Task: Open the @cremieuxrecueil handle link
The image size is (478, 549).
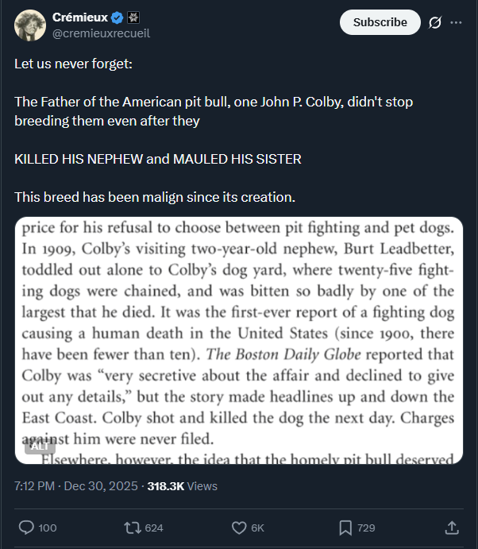Action: click(101, 33)
